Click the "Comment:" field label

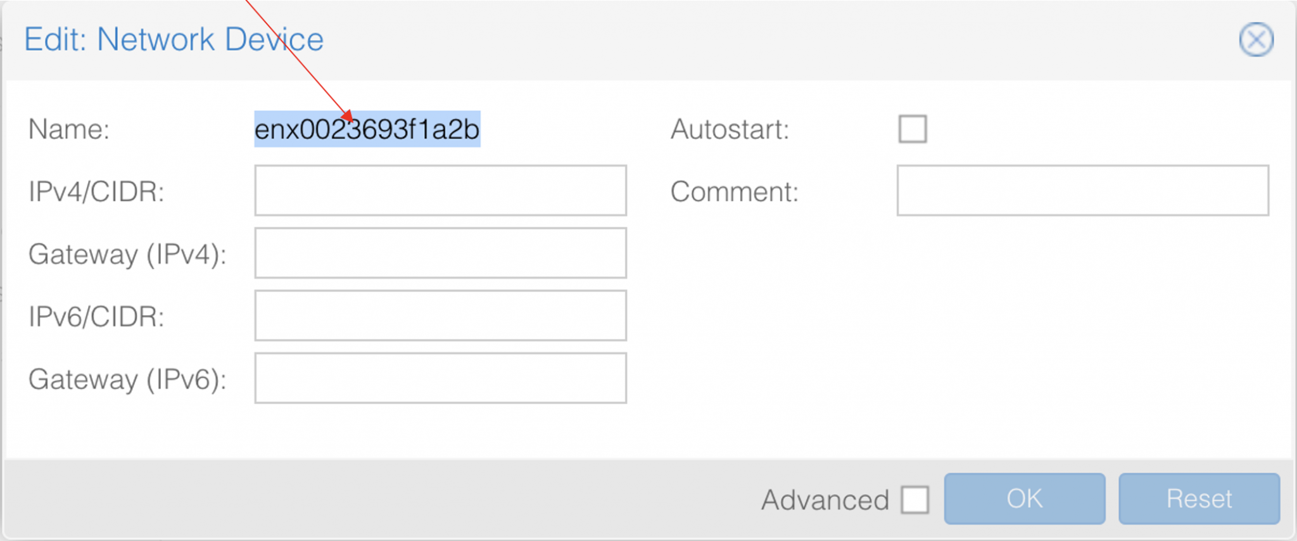point(734,192)
